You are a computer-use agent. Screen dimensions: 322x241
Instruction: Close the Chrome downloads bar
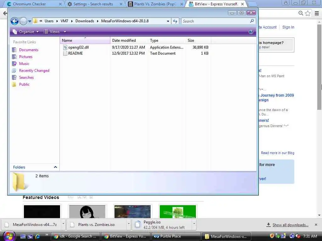pos(316,225)
